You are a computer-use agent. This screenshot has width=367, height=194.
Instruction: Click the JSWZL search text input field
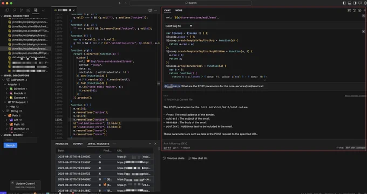click(21, 140)
